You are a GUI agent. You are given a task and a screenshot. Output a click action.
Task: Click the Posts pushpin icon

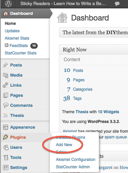[x=5, y=65]
